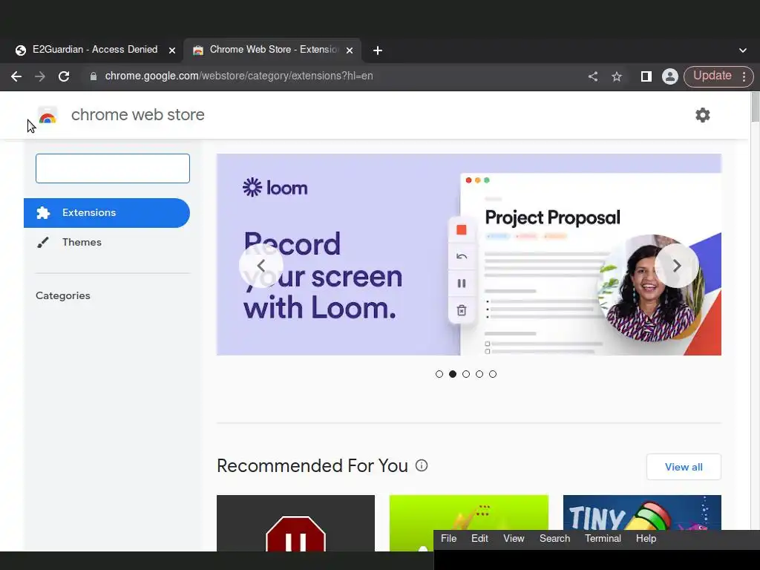Click the Categories heading
Image resolution: width=760 pixels, height=570 pixels.
tap(63, 295)
